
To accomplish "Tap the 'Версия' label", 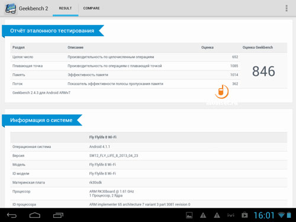I will point(18,156).
